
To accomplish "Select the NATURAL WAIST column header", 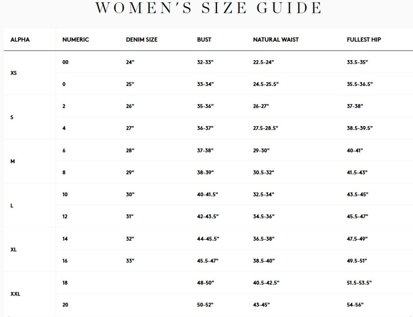I will click(276, 40).
